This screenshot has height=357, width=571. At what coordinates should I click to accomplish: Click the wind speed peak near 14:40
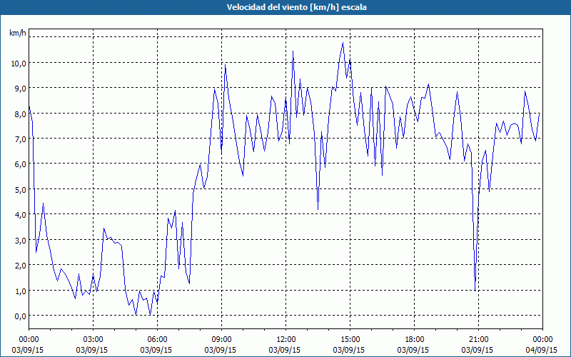pyautogui.click(x=343, y=43)
